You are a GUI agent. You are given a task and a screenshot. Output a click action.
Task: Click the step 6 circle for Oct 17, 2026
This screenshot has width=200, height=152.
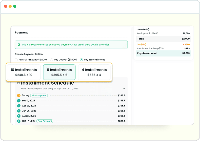(19, 121)
